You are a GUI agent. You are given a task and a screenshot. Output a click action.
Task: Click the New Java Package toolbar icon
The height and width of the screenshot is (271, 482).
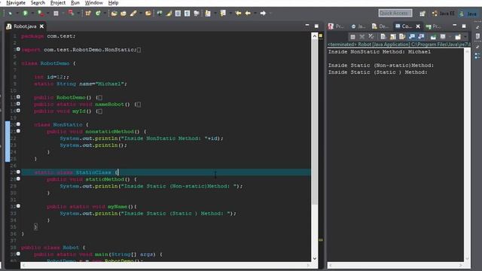pos(88,14)
